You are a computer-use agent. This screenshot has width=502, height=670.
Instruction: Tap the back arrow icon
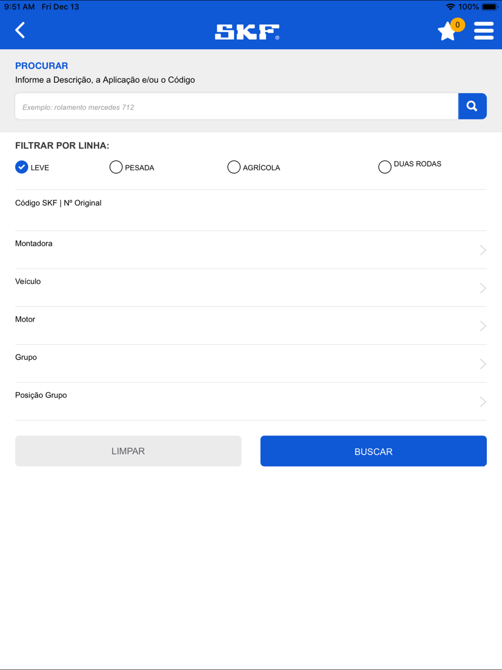coord(20,30)
